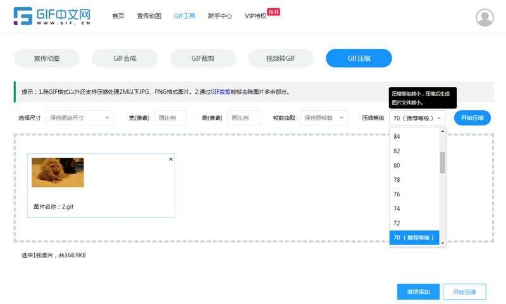Open the GIF工具 navigation item
506x304 pixels.
click(x=184, y=16)
